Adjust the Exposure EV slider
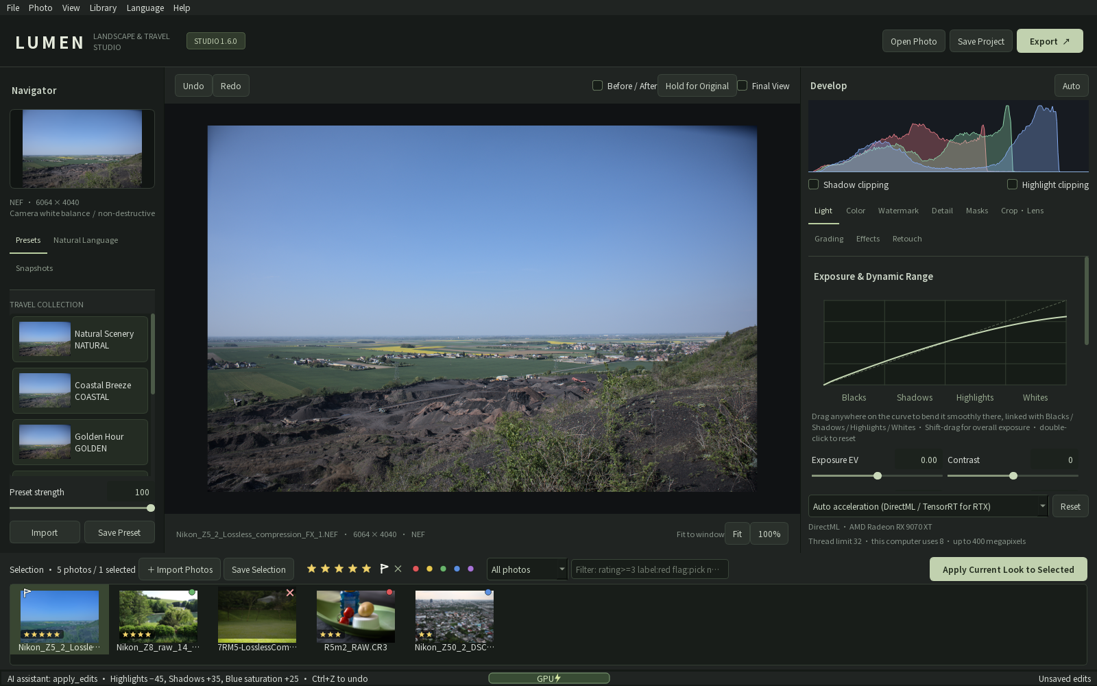The image size is (1097, 686). click(x=877, y=475)
